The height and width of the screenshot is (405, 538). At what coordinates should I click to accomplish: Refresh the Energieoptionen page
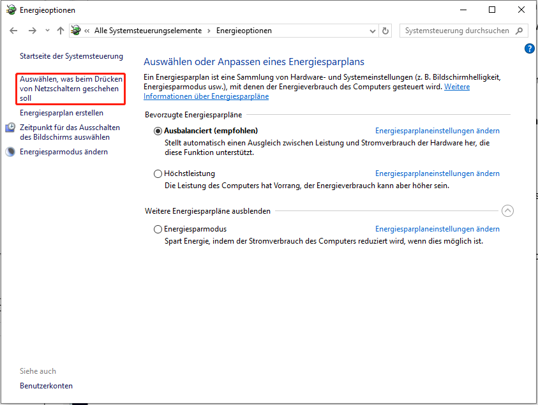tap(385, 31)
